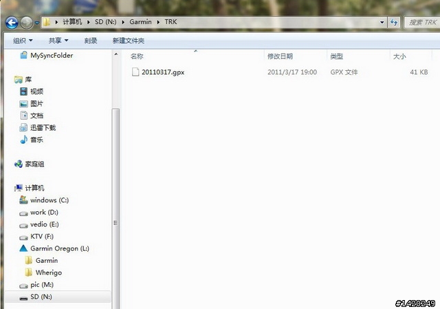440x309 pixels.
Task: Click the MySyncFolder icon in sidebar
Action: click(23, 55)
